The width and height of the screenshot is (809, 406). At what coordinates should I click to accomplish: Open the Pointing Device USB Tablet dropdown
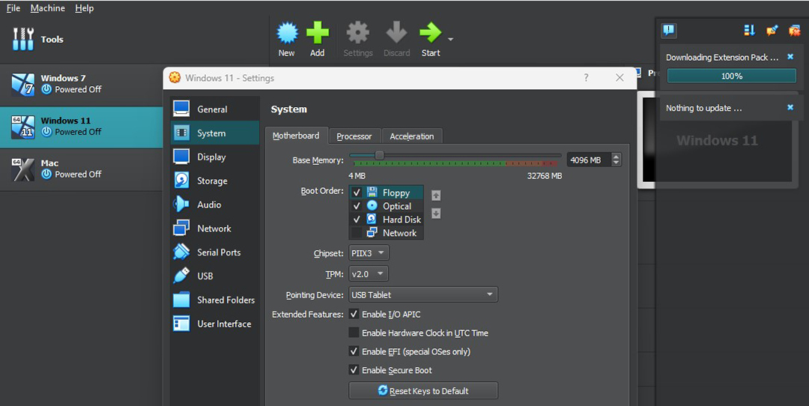(423, 294)
